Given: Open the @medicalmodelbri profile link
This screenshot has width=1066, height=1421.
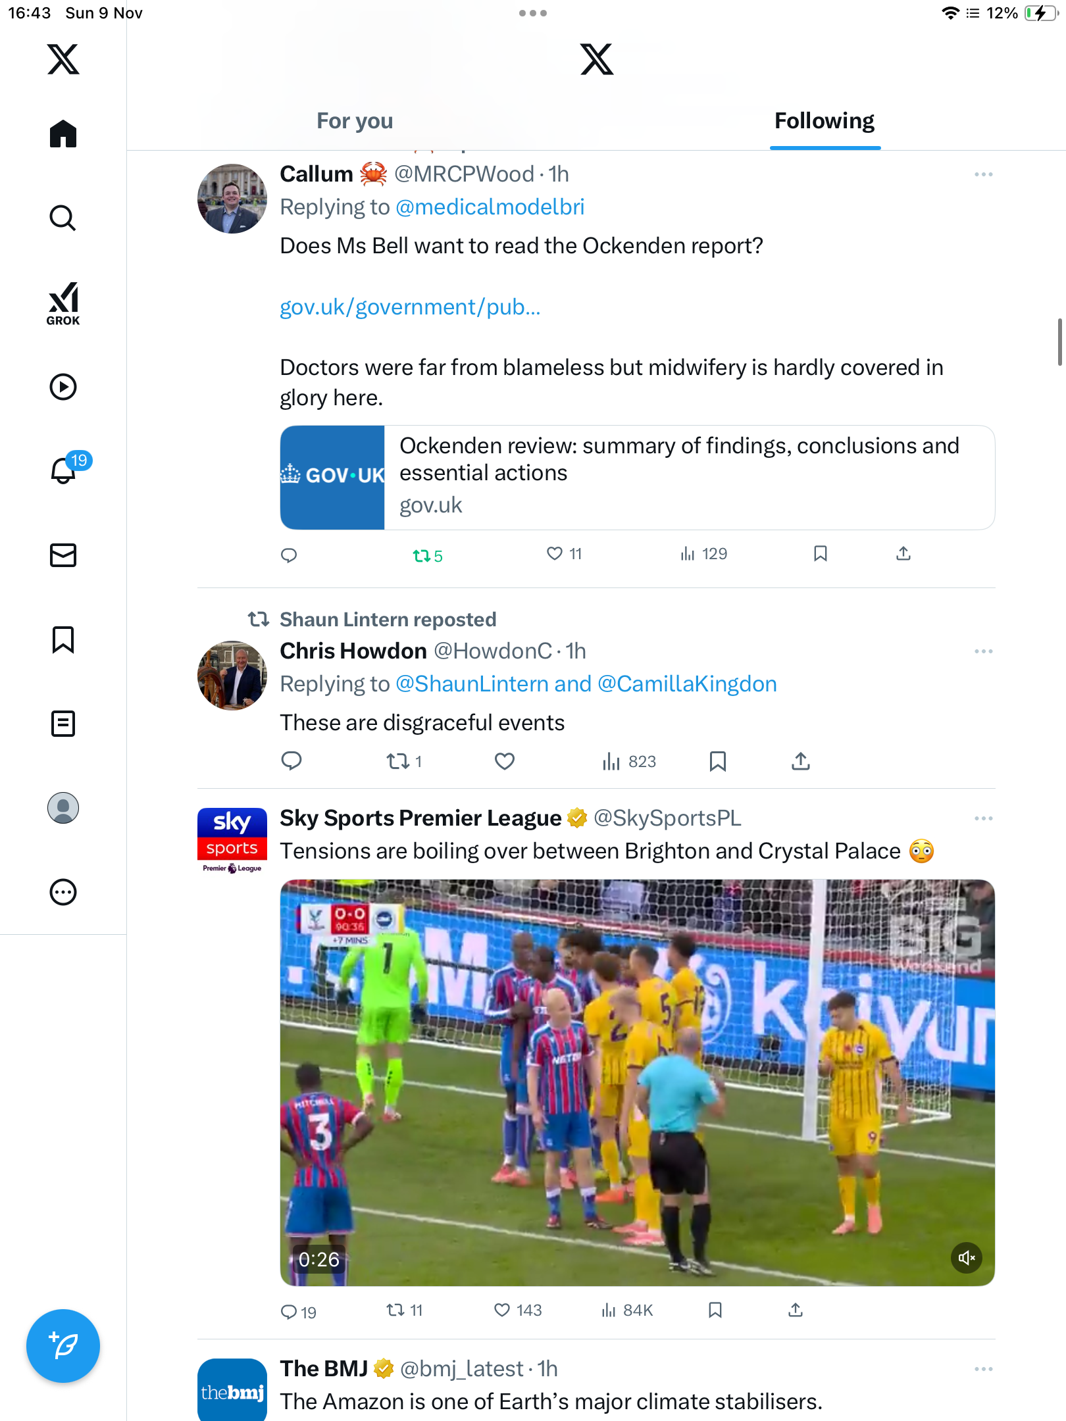Looking at the screenshot, I should pyautogui.click(x=490, y=207).
